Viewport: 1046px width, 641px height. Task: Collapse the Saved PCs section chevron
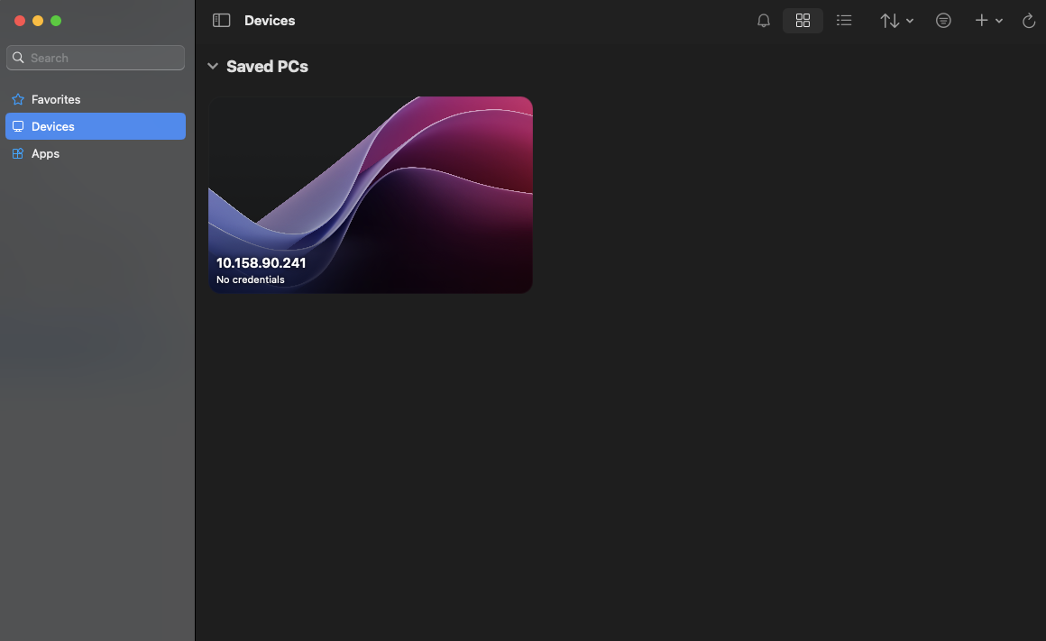click(x=213, y=66)
